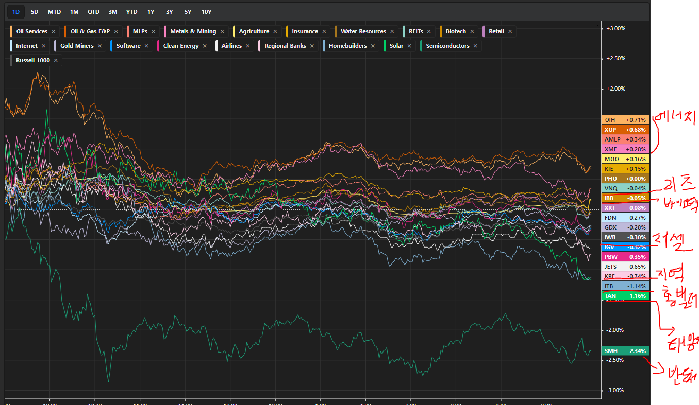The height and width of the screenshot is (405, 699).
Task: Select the YTD time range tab
Action: click(132, 11)
